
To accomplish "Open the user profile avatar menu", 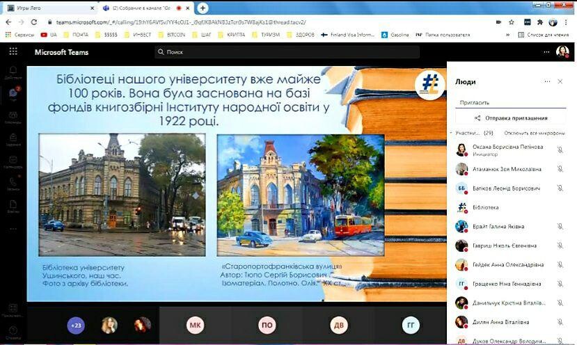I will [x=562, y=51].
